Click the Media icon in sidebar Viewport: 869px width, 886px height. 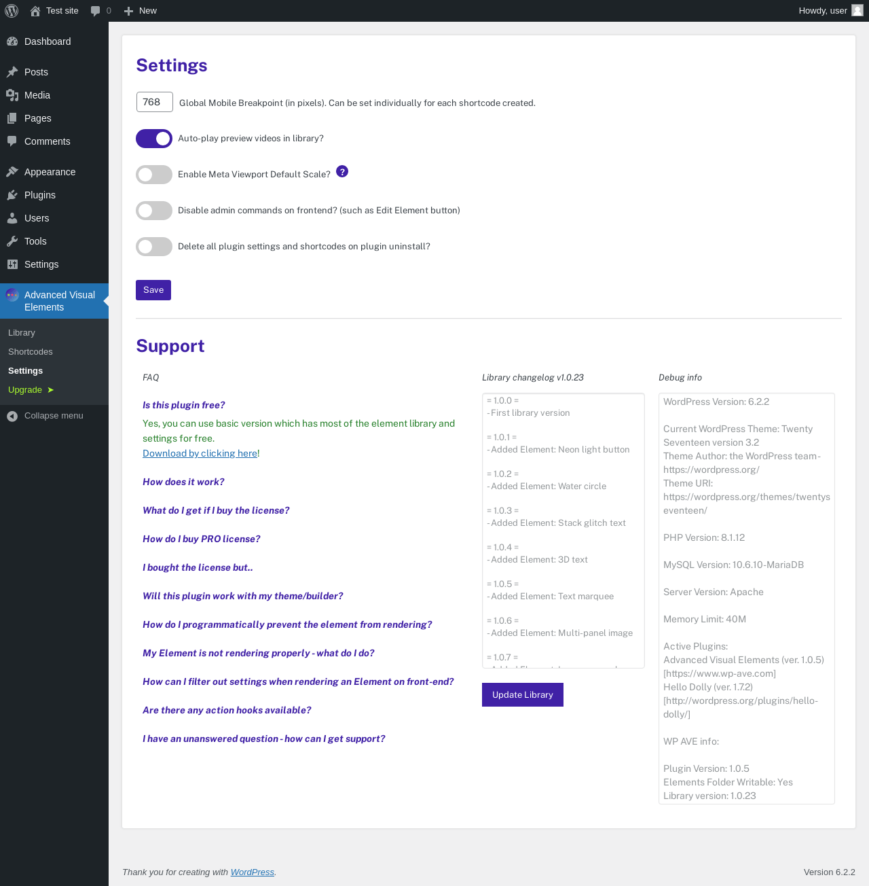[12, 95]
